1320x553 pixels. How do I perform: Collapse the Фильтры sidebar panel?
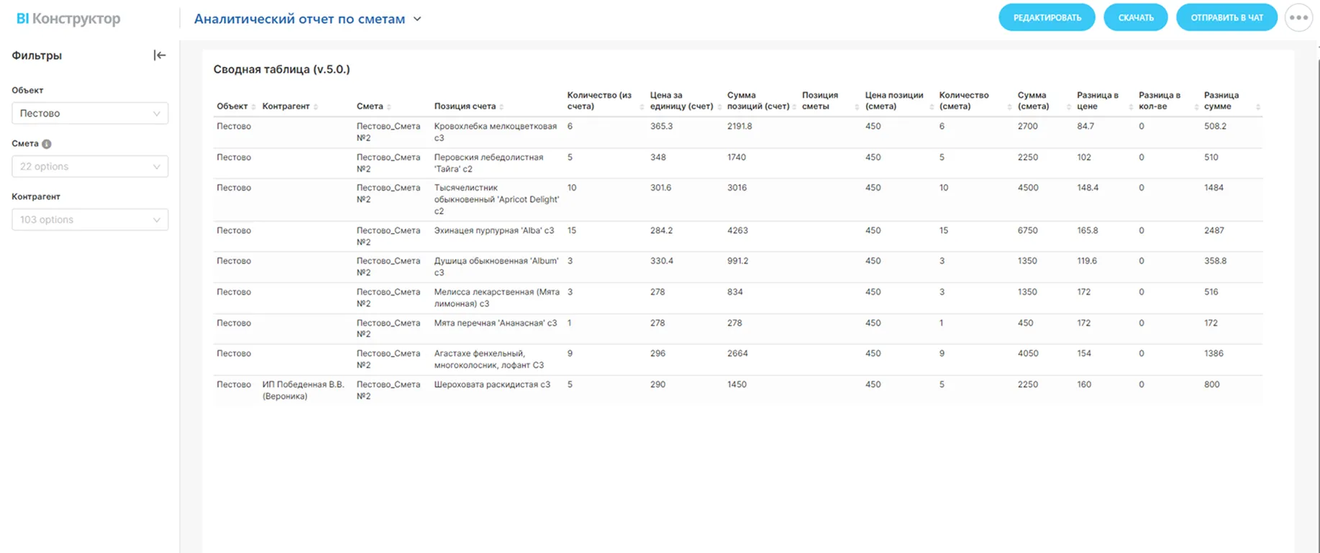pyautogui.click(x=160, y=55)
